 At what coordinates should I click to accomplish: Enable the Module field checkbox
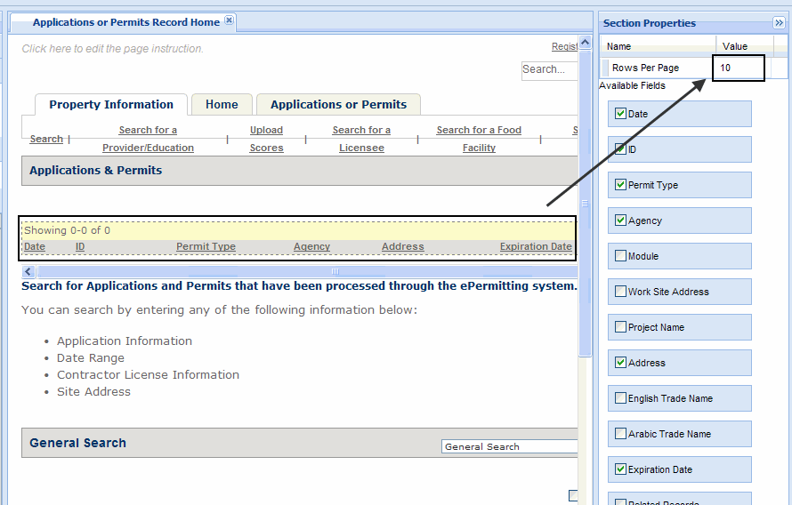click(620, 256)
